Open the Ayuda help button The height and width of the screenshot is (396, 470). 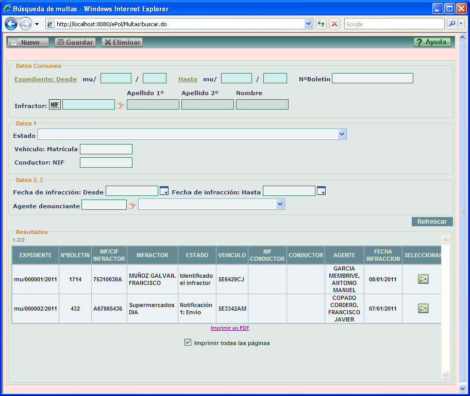(432, 42)
